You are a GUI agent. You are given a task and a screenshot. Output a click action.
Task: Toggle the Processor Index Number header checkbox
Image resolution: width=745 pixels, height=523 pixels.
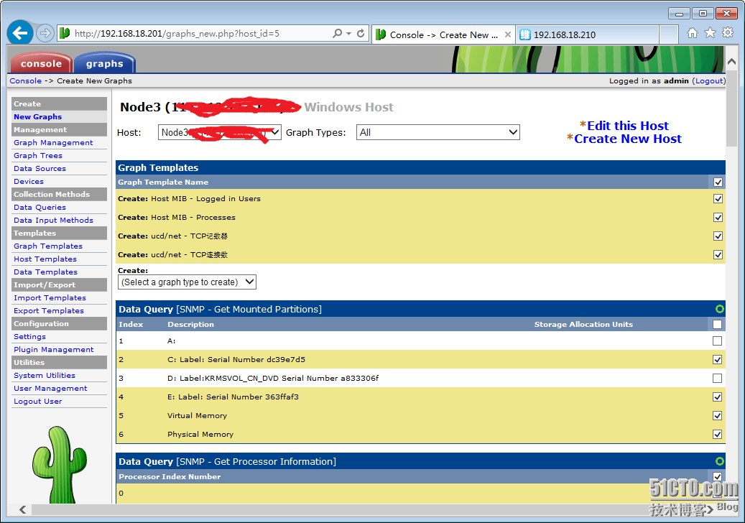[718, 476]
